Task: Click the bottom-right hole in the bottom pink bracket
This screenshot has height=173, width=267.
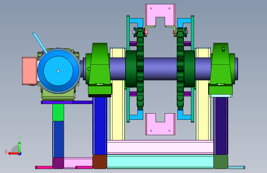Action: point(169,131)
